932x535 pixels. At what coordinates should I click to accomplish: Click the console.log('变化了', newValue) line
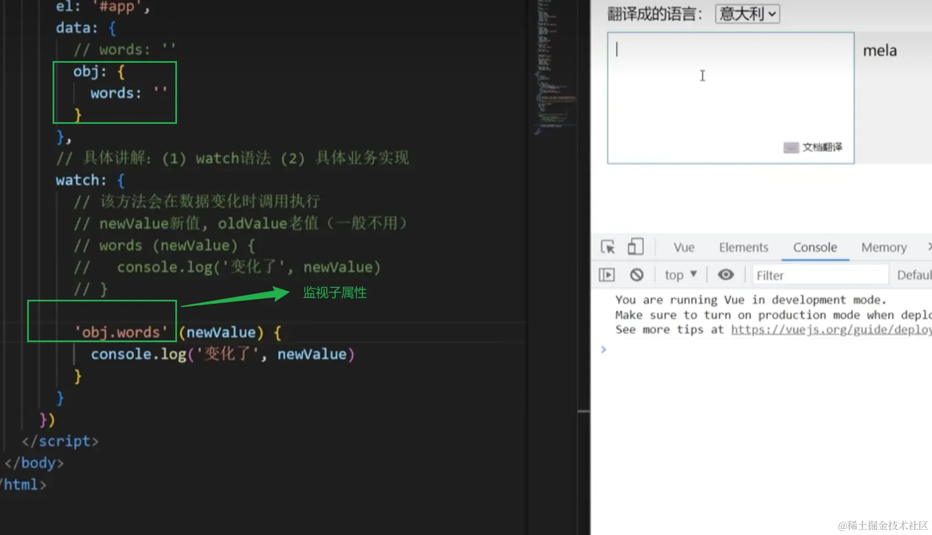point(223,354)
